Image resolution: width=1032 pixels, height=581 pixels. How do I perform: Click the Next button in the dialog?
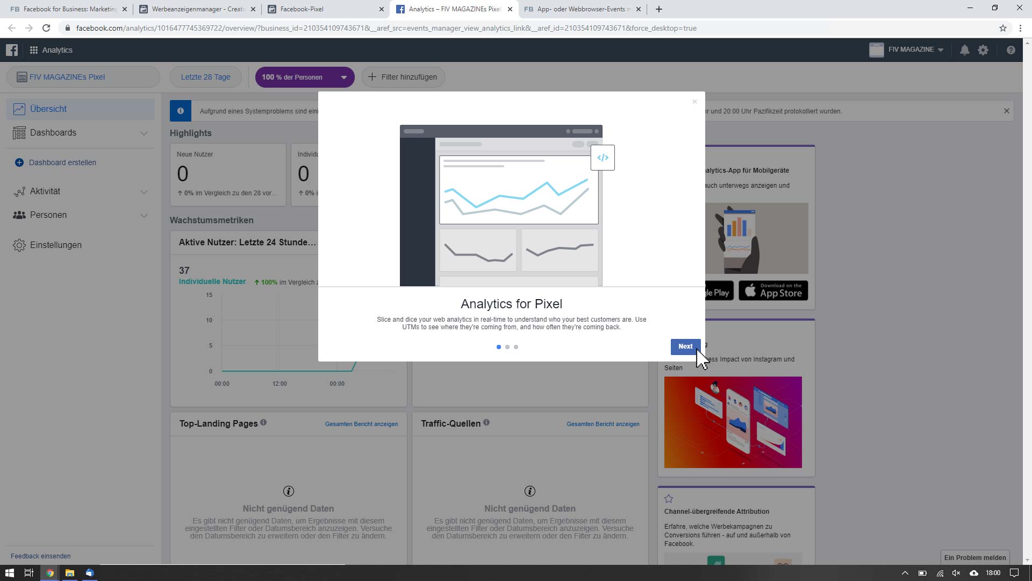[x=685, y=346]
